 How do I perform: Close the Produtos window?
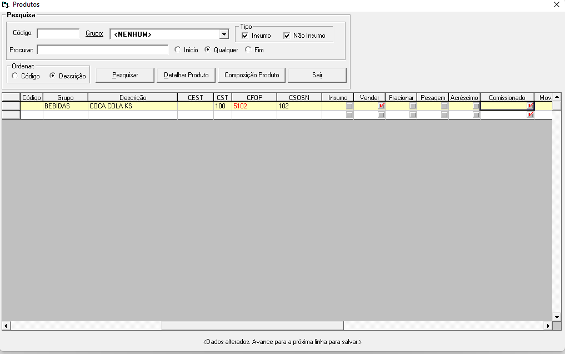[556, 4]
